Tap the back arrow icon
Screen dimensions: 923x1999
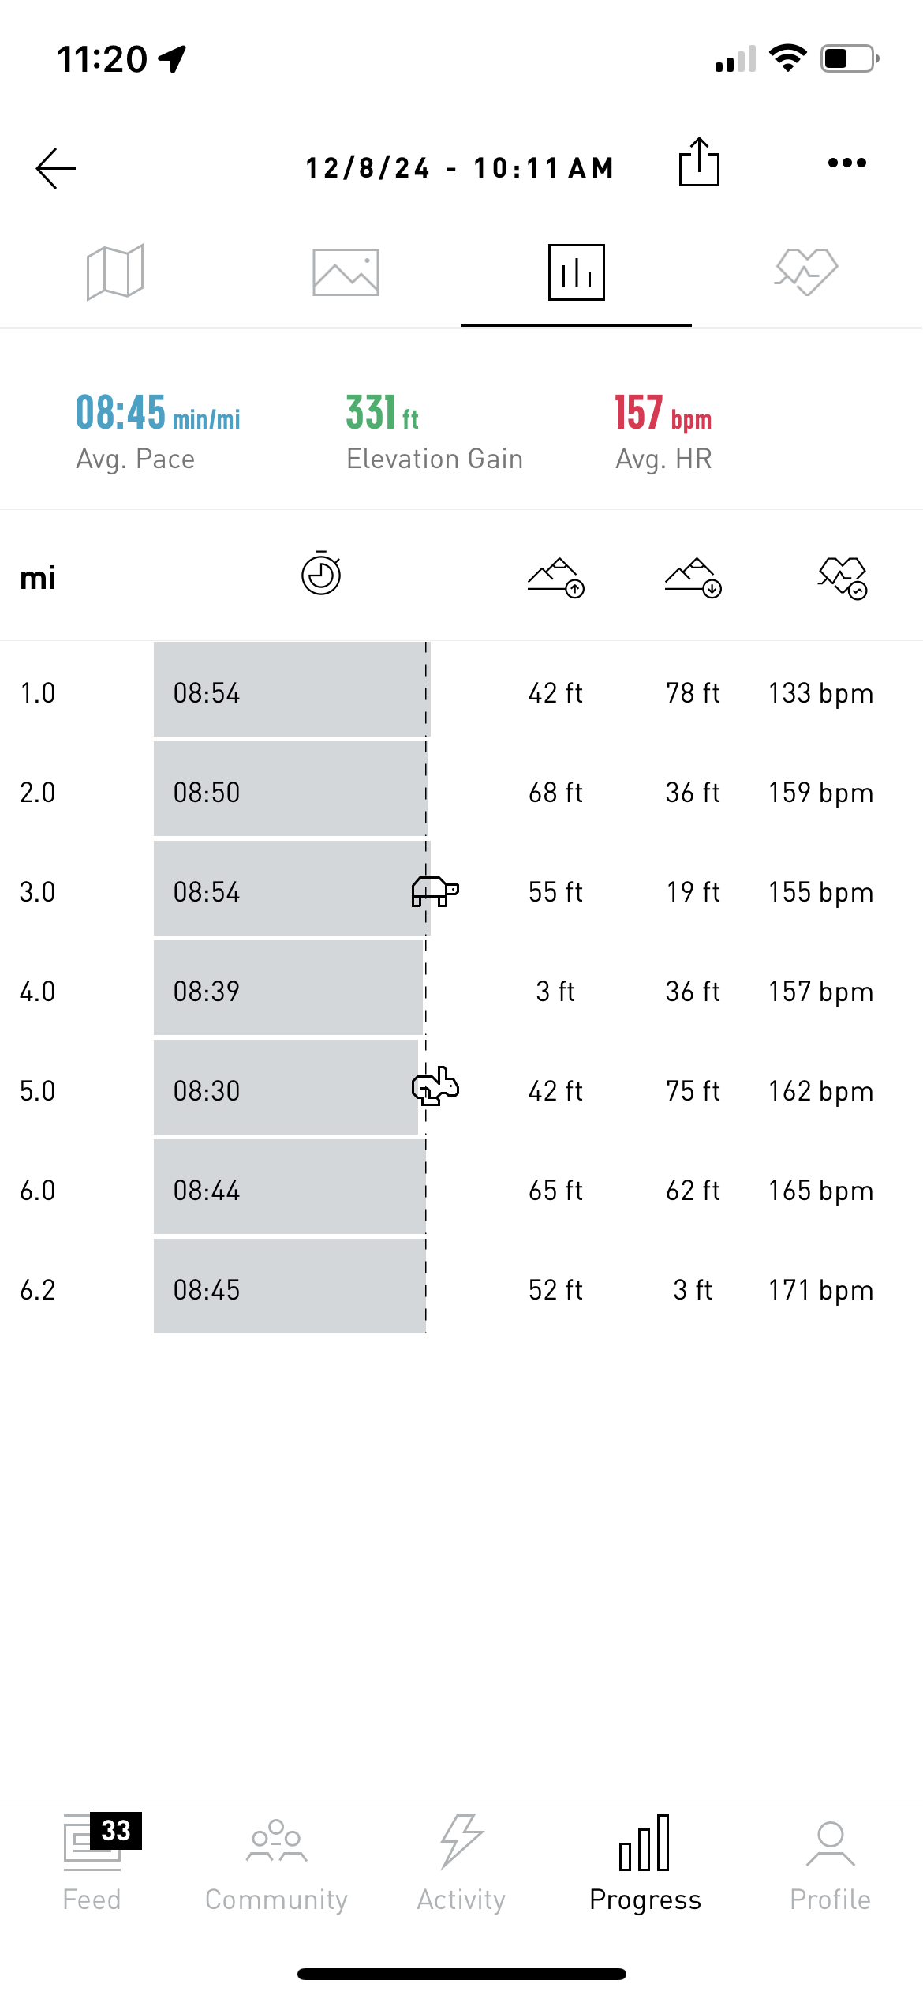[x=56, y=168]
